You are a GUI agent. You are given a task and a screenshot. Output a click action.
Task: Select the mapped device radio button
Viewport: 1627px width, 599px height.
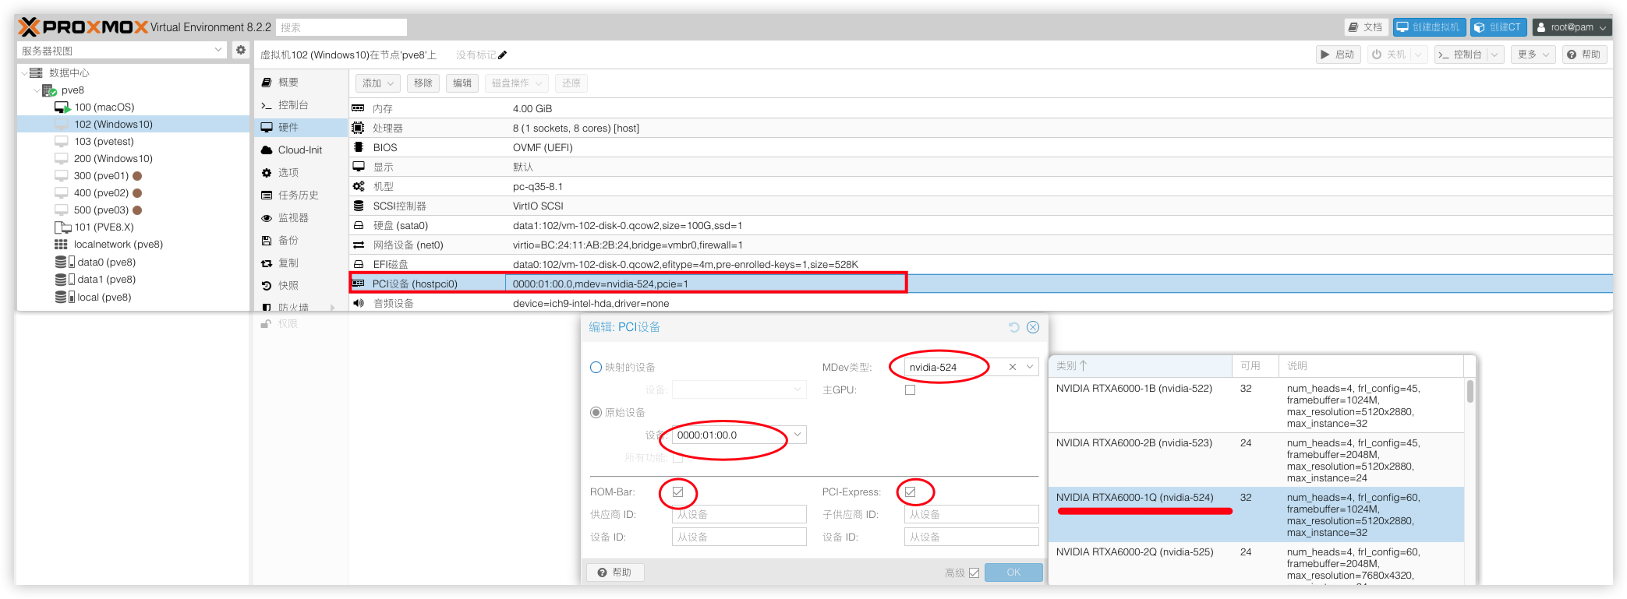(x=596, y=367)
